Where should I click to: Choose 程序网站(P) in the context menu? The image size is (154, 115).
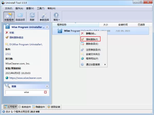click(x=93, y=59)
